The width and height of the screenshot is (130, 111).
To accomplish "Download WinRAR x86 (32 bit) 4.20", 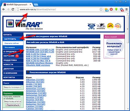I will click(40, 50).
